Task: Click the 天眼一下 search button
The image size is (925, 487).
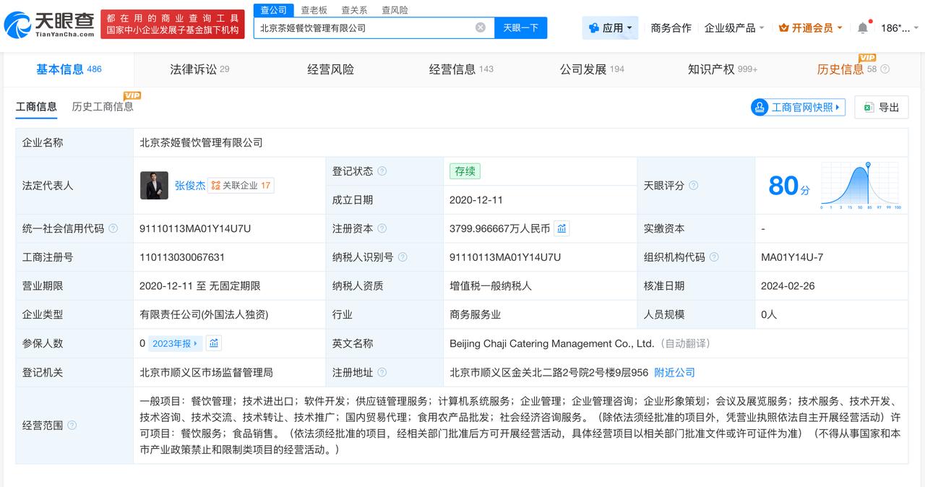Action: pyautogui.click(x=521, y=26)
